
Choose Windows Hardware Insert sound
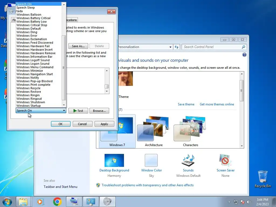coord(39,50)
